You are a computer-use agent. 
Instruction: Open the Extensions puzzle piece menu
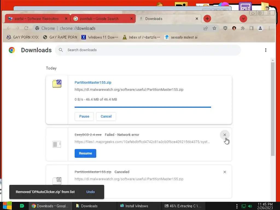tap(243, 28)
